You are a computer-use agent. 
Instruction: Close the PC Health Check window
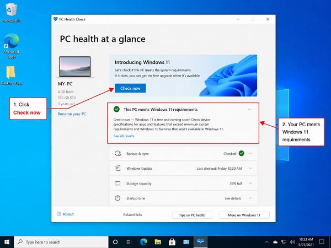(268, 19)
